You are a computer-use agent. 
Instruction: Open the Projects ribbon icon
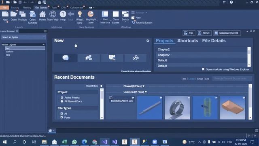click(x=23, y=15)
